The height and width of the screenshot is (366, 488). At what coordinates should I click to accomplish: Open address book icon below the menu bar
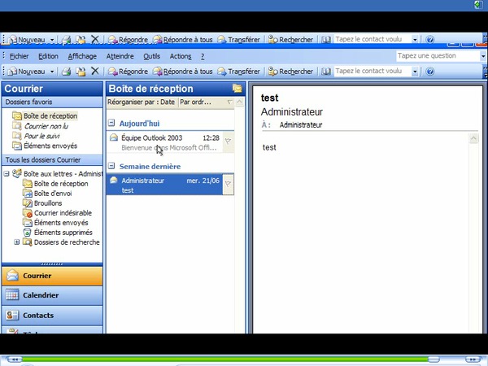pyautogui.click(x=326, y=72)
